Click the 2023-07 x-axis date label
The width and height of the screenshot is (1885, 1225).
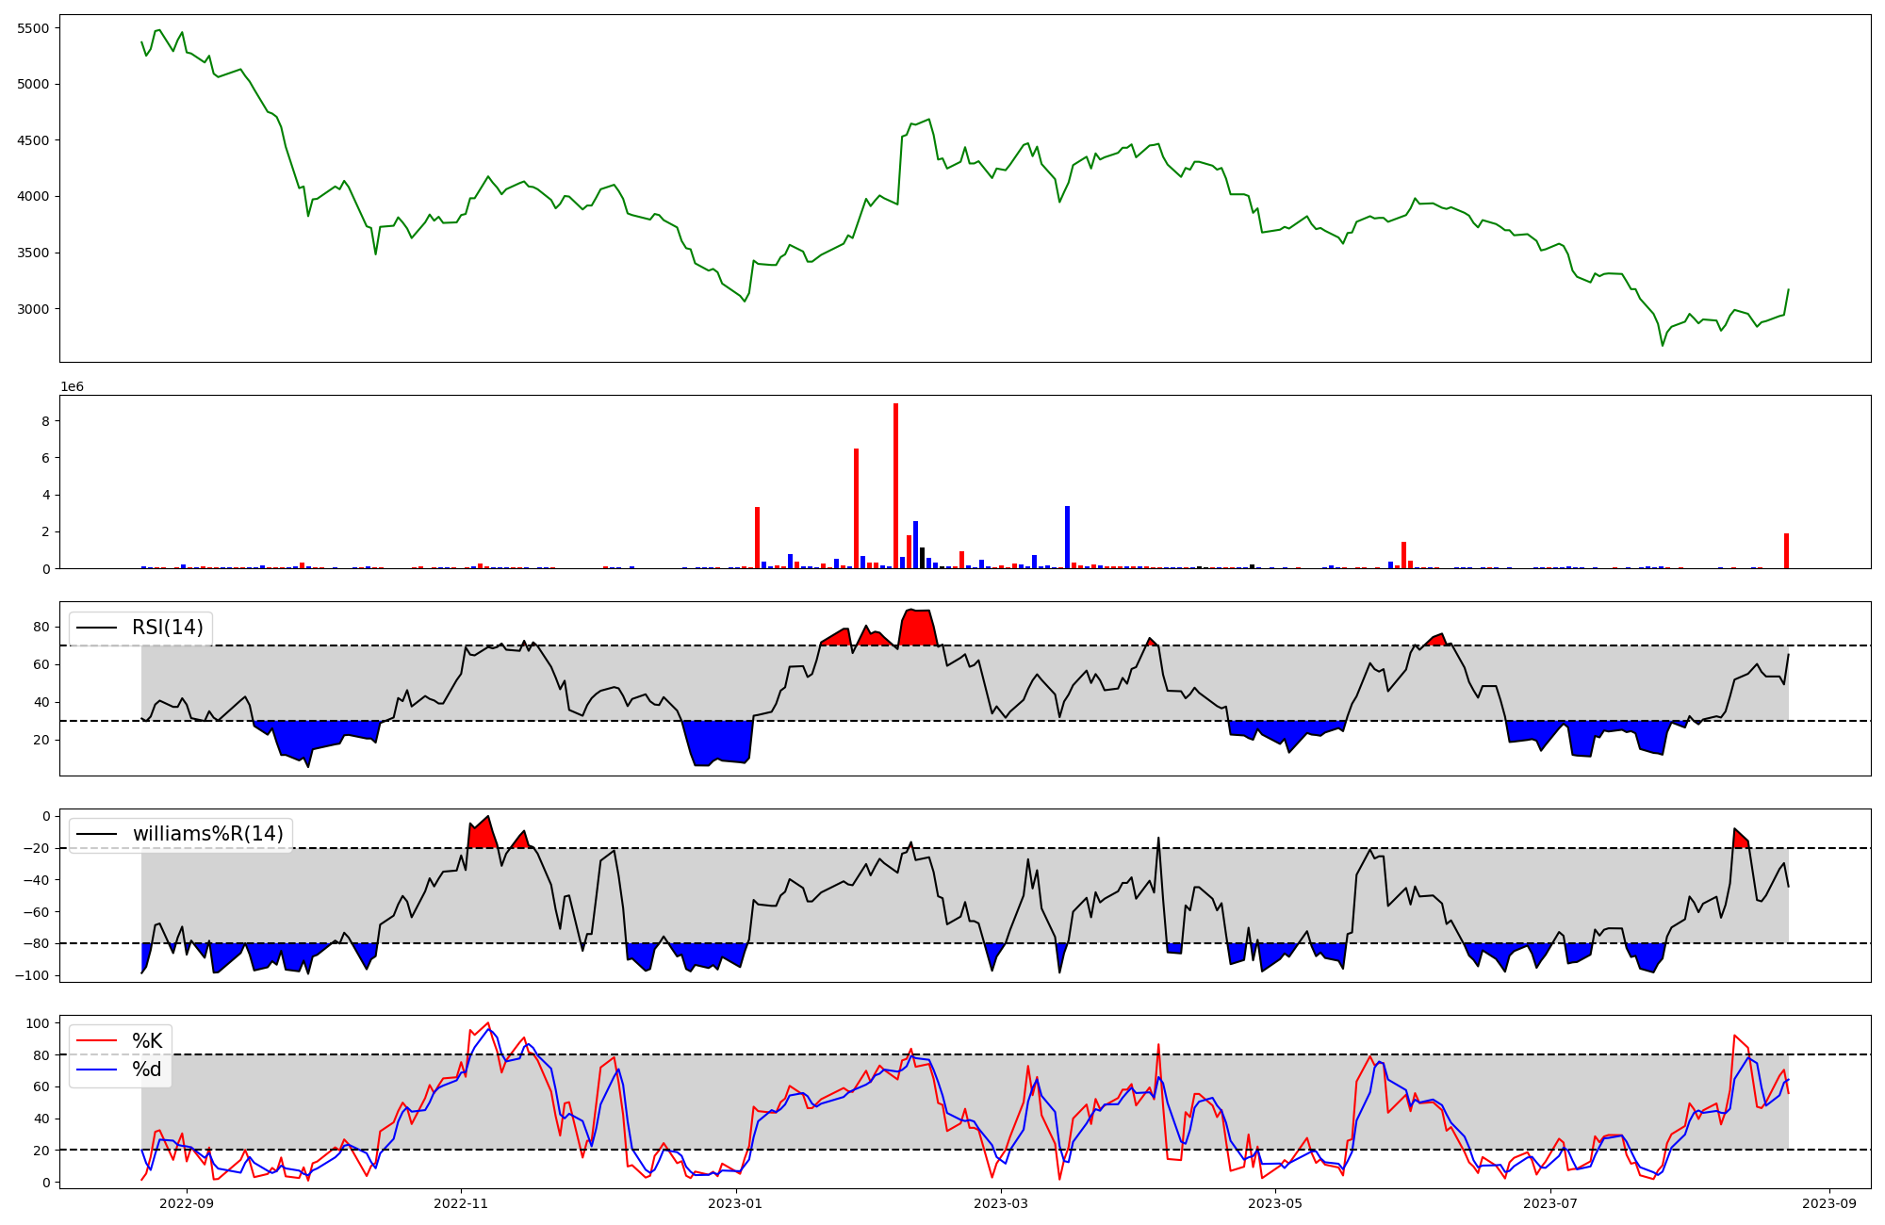[1549, 1203]
